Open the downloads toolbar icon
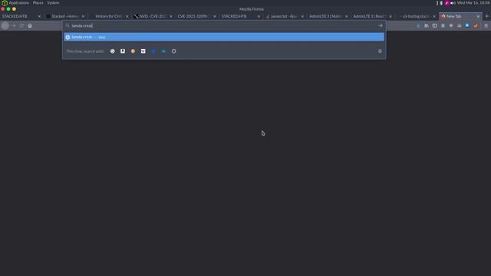Image resolution: width=491 pixels, height=276 pixels. click(x=418, y=25)
